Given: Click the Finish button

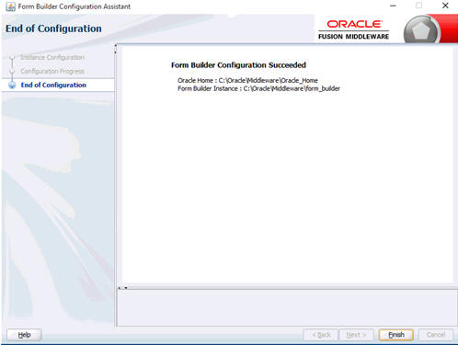Looking at the screenshot, I should click(395, 335).
